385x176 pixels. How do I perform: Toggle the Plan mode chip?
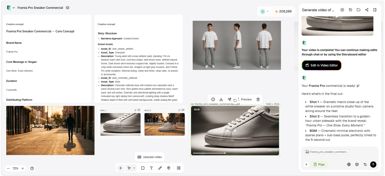coord(319,164)
